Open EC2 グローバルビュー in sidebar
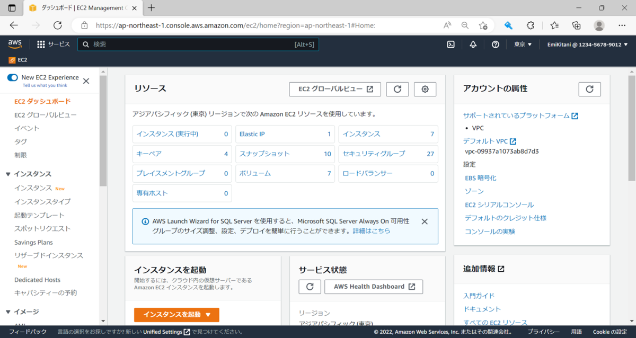 coord(46,115)
